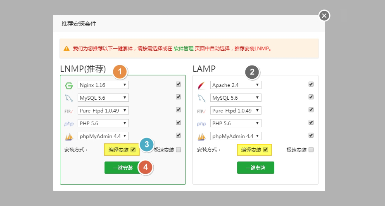Open LNMP PHP 5.6 version dropdown
Image resolution: width=385 pixels, height=206 pixels.
103,123
